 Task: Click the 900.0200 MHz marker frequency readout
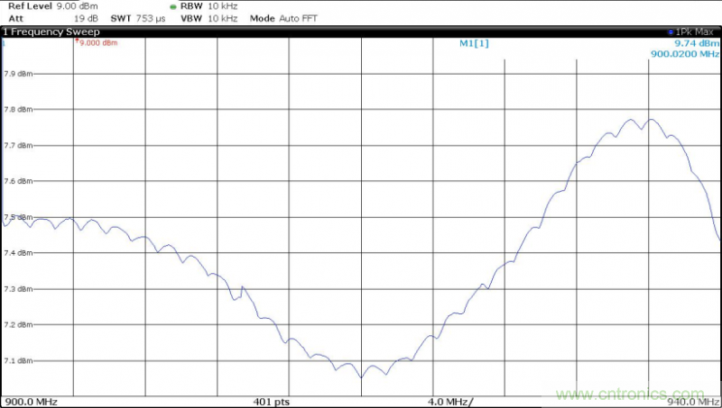click(684, 54)
